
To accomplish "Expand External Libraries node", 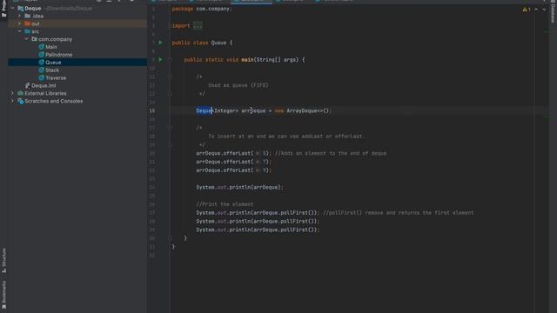I will [12, 93].
